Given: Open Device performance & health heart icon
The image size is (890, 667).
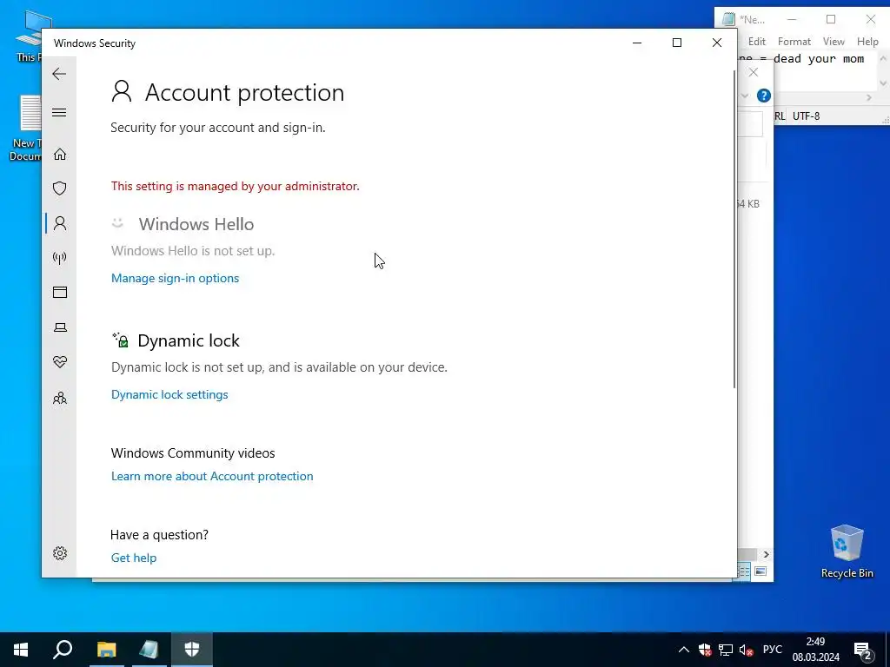Looking at the screenshot, I should [x=60, y=362].
